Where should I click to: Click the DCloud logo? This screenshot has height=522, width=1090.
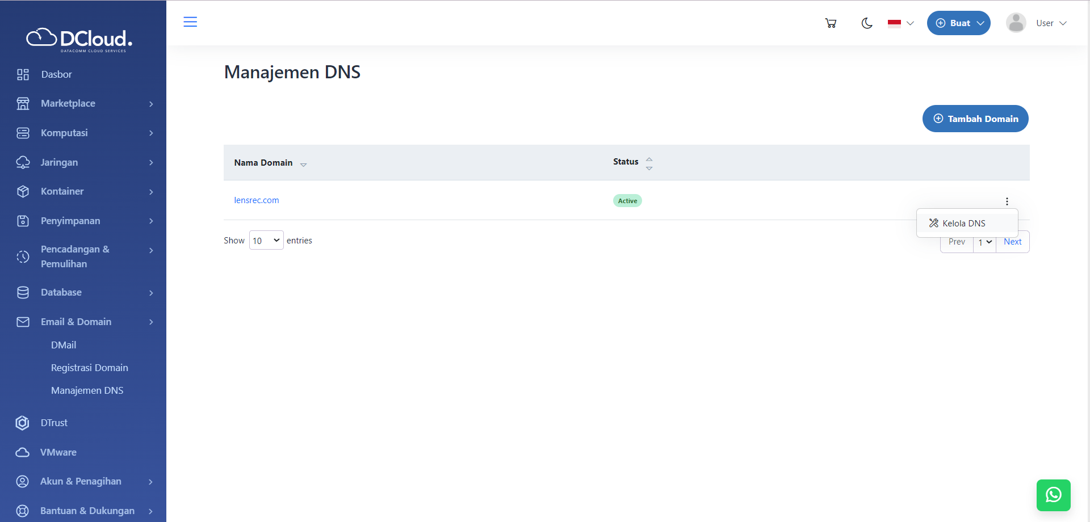79,39
